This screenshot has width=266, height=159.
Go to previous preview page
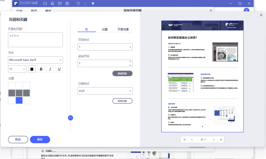click(x=192, y=139)
